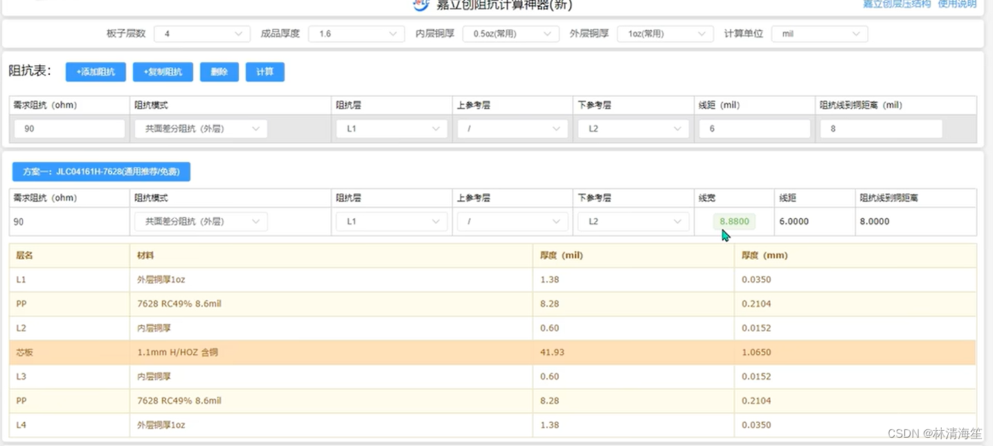Image resolution: width=993 pixels, height=446 pixels.
Task: Open the 外层铜厚 dropdown showing 1oz
Action: (x=665, y=34)
